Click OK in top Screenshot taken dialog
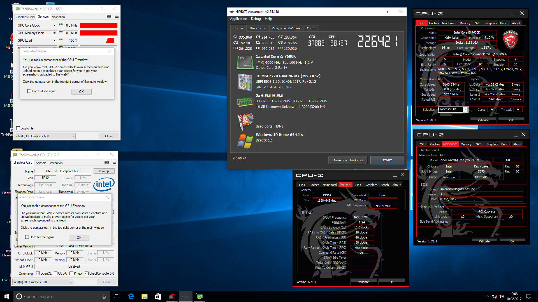The height and width of the screenshot is (302, 538). (x=81, y=91)
